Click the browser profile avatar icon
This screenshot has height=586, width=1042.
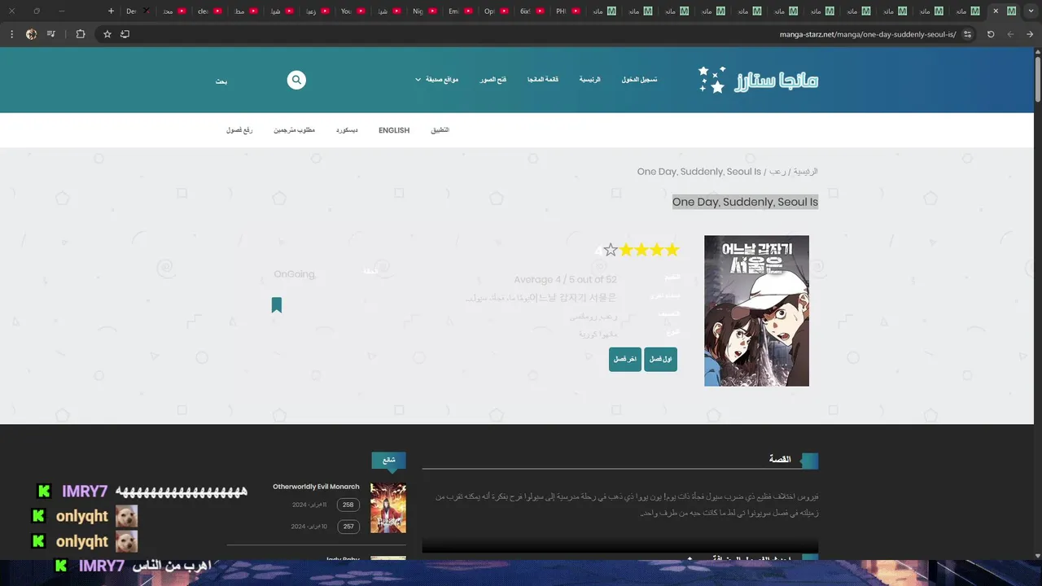pyautogui.click(x=31, y=34)
